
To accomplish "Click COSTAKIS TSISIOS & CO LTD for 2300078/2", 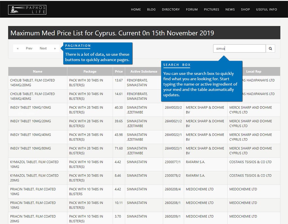I will (x=250, y=176).
